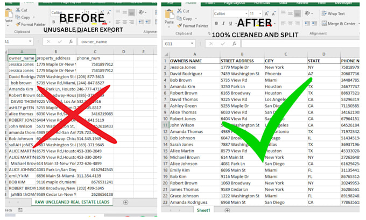
Task: Toggle Bold in the After window
Action: (x=216, y=23)
